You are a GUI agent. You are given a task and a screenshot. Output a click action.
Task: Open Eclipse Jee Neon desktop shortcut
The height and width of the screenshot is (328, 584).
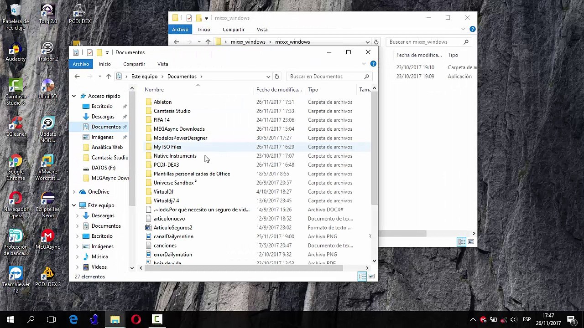[48, 205]
